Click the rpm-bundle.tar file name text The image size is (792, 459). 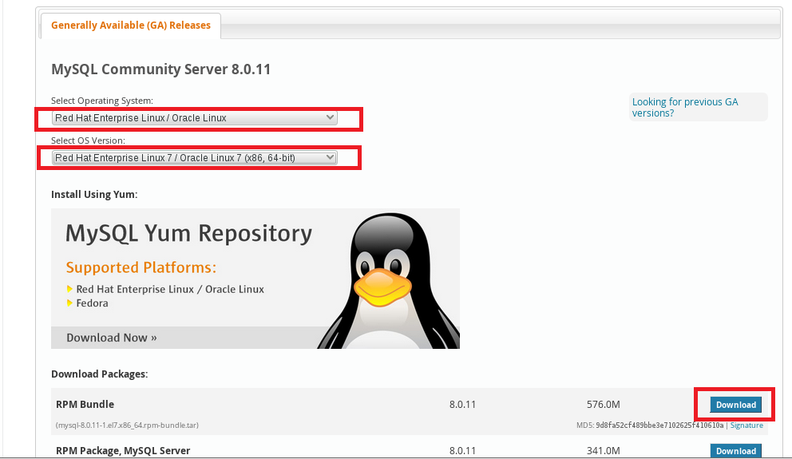(127, 425)
